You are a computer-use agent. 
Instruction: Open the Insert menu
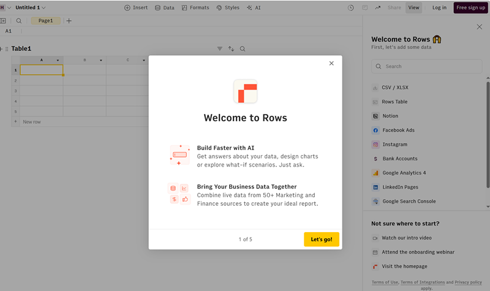click(x=136, y=7)
